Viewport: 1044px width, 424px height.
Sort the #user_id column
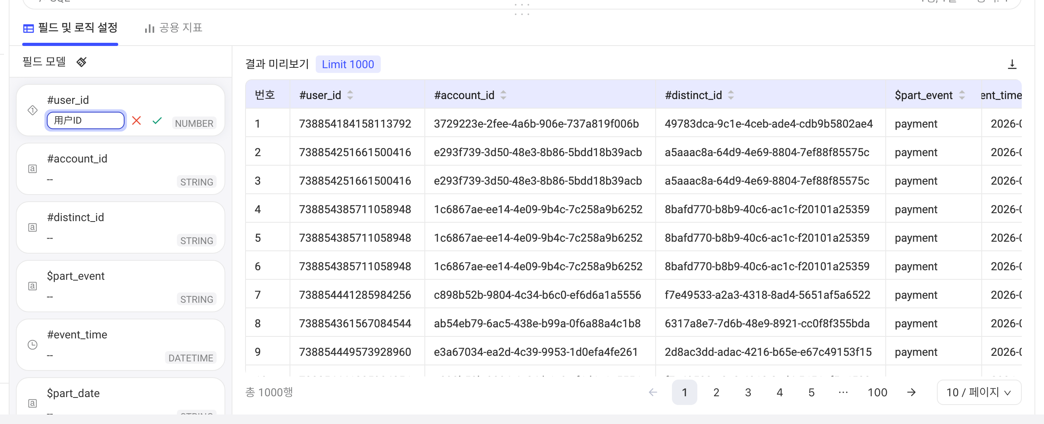click(x=350, y=95)
